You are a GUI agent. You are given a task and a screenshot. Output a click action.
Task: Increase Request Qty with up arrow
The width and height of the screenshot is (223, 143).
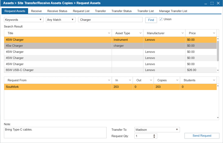point(154,135)
